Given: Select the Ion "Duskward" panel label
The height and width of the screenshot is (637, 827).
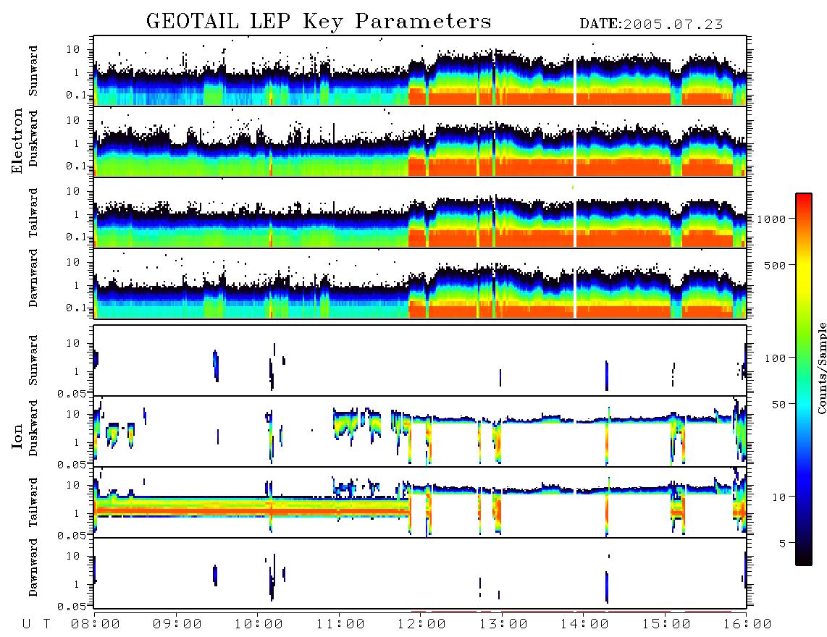Looking at the screenshot, I should [33, 429].
